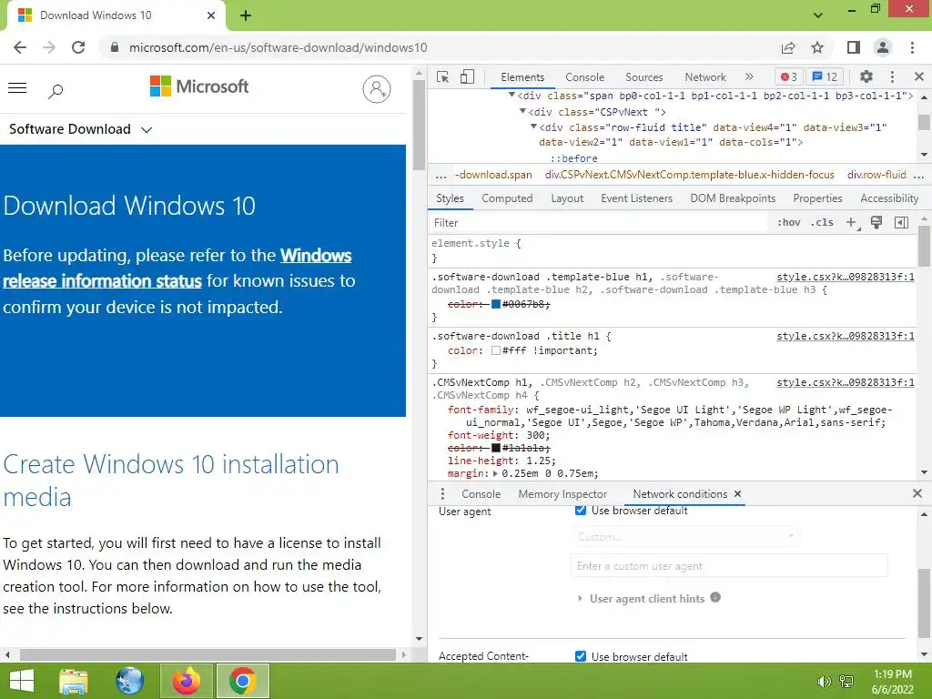Open Microsoft site hamburger menu
Image resolution: width=932 pixels, height=699 pixels.
17,88
